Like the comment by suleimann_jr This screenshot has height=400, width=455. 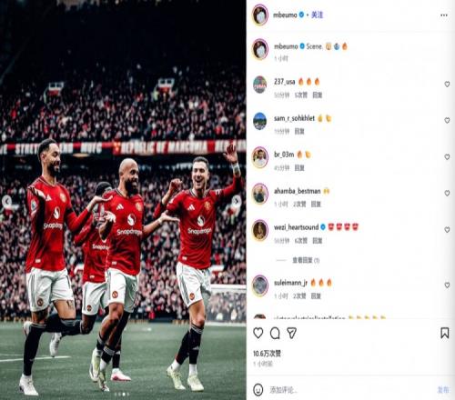(x=447, y=285)
